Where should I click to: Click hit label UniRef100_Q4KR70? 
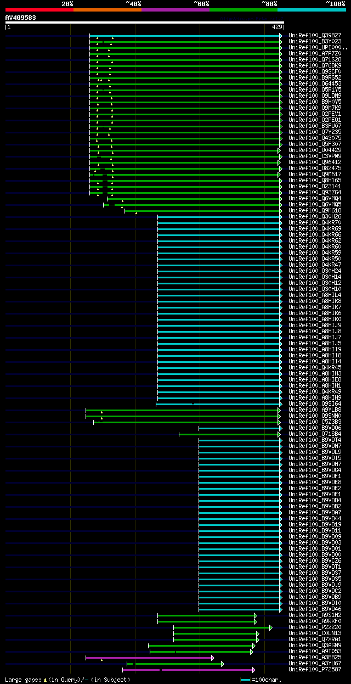pyautogui.click(x=315, y=223)
